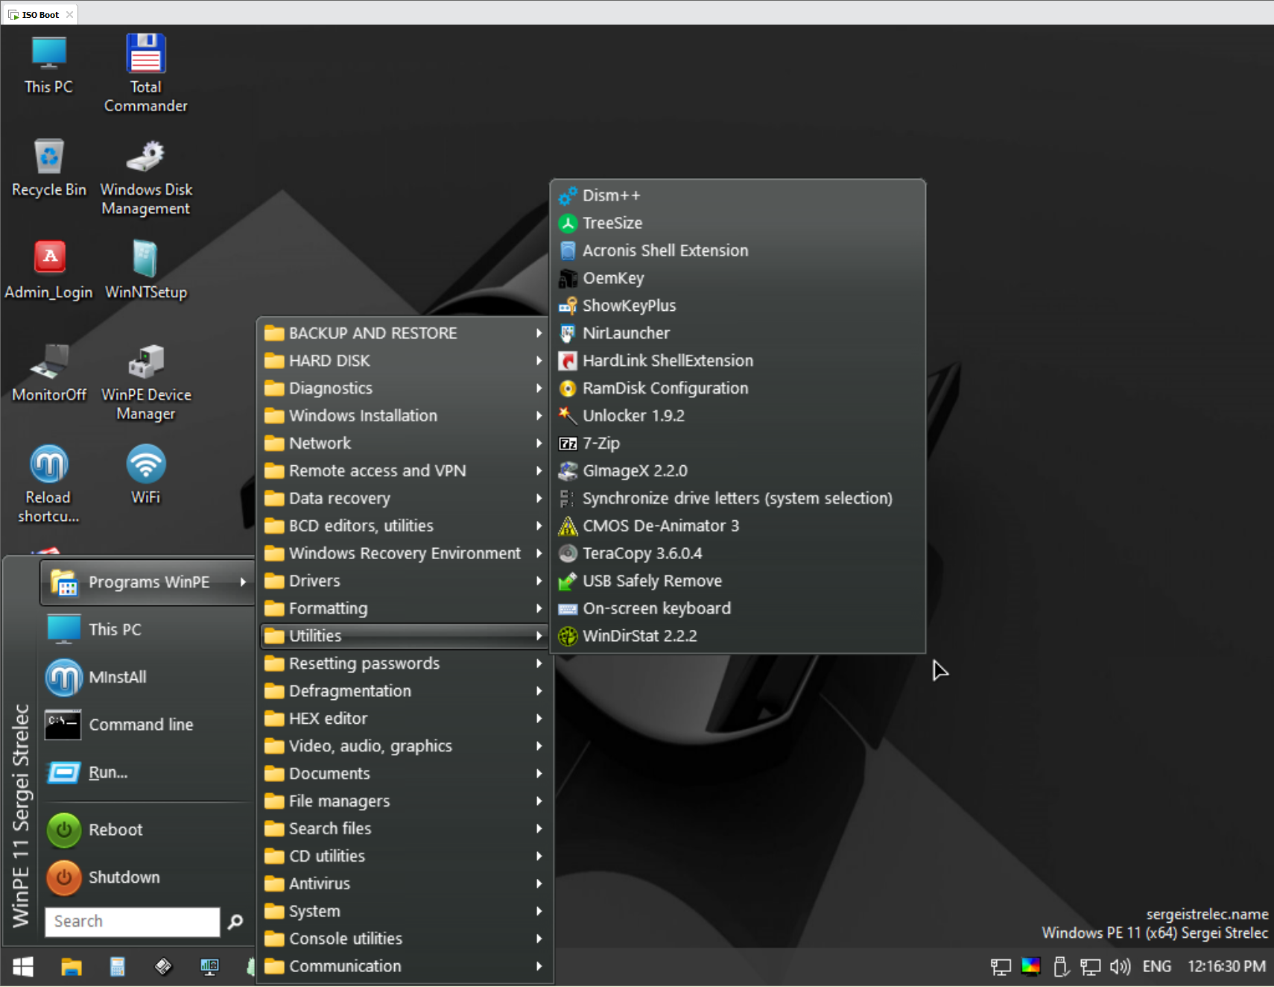Click the ENG language indicator
This screenshot has width=1274, height=987.
pos(1157,967)
